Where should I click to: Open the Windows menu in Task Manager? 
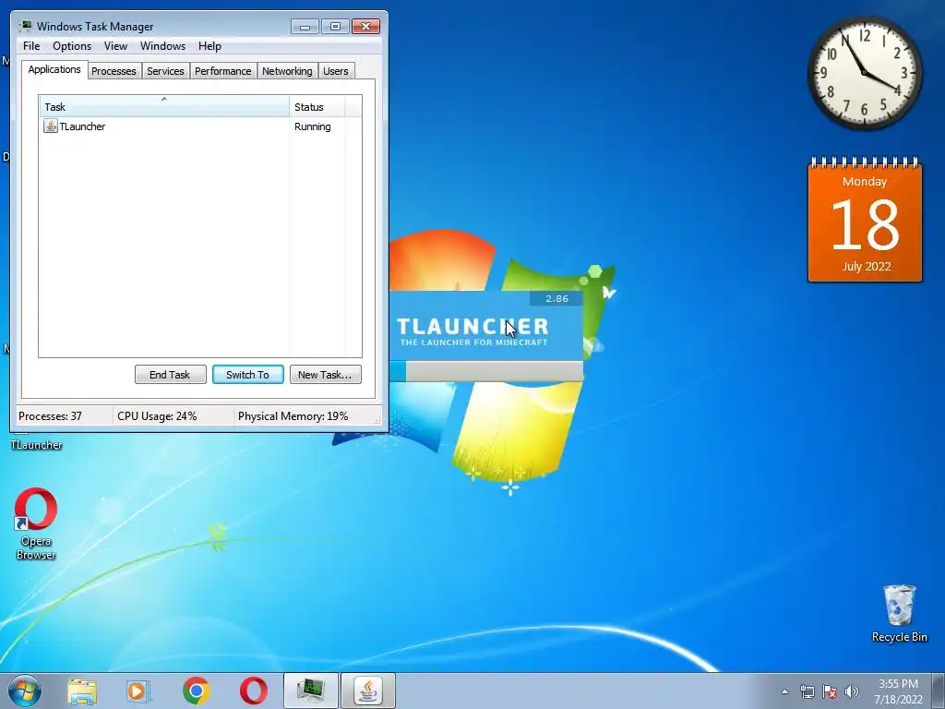point(162,46)
